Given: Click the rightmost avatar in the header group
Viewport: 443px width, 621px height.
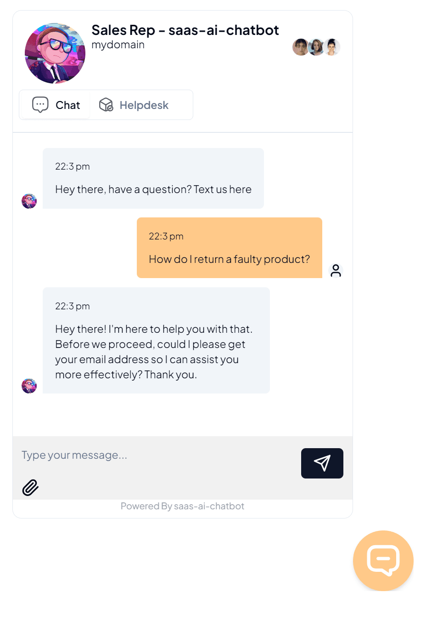Looking at the screenshot, I should coord(332,47).
